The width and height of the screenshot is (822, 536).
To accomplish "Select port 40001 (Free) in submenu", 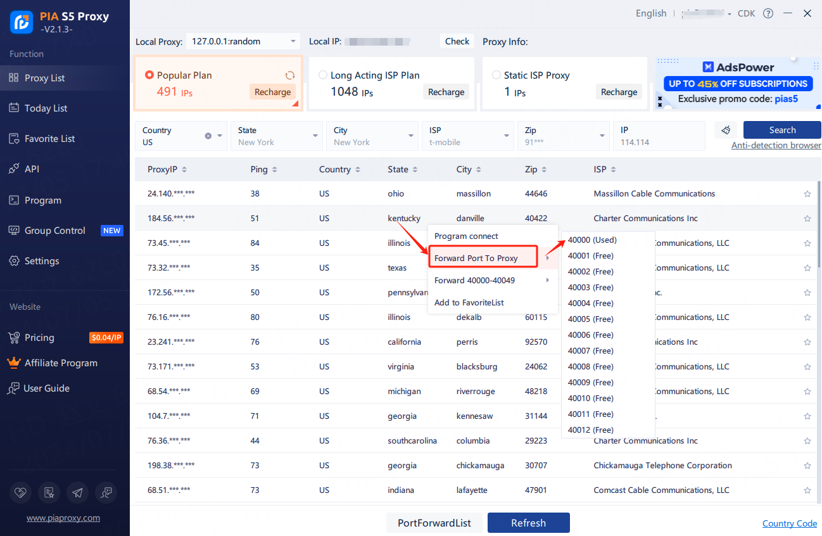I will (608, 256).
